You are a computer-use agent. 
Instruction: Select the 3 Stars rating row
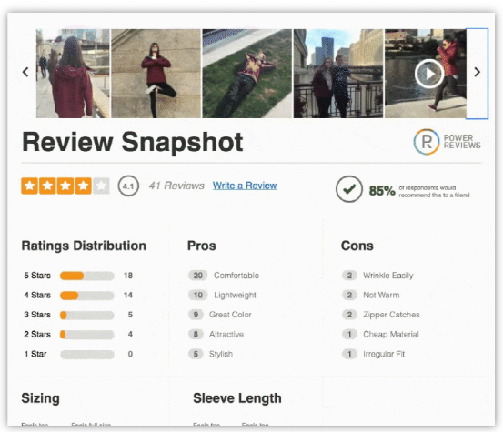[78, 315]
